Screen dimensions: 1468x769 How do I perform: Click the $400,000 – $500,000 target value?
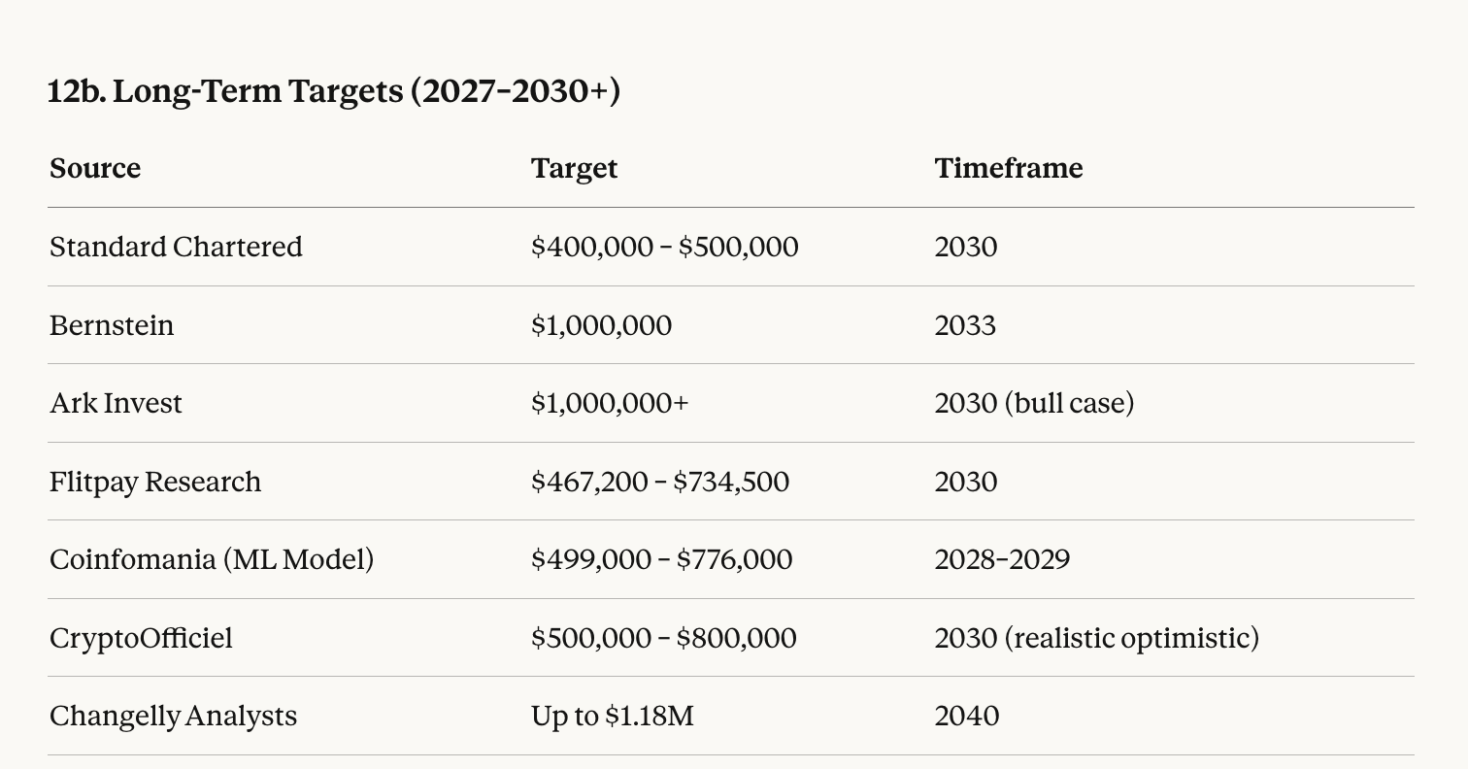tap(664, 247)
